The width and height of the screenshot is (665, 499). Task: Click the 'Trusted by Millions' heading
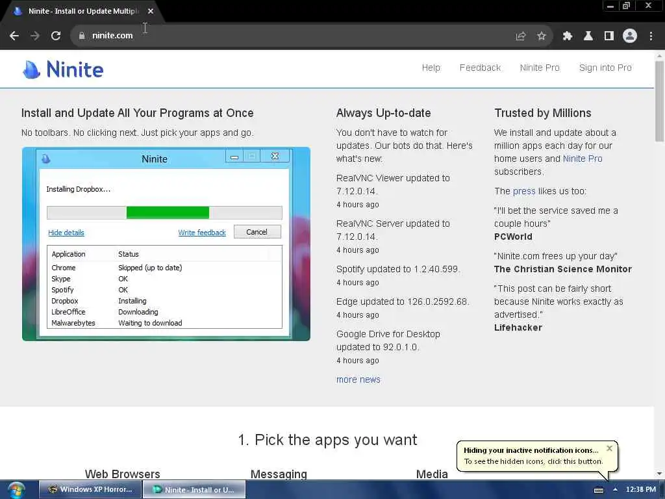(542, 113)
